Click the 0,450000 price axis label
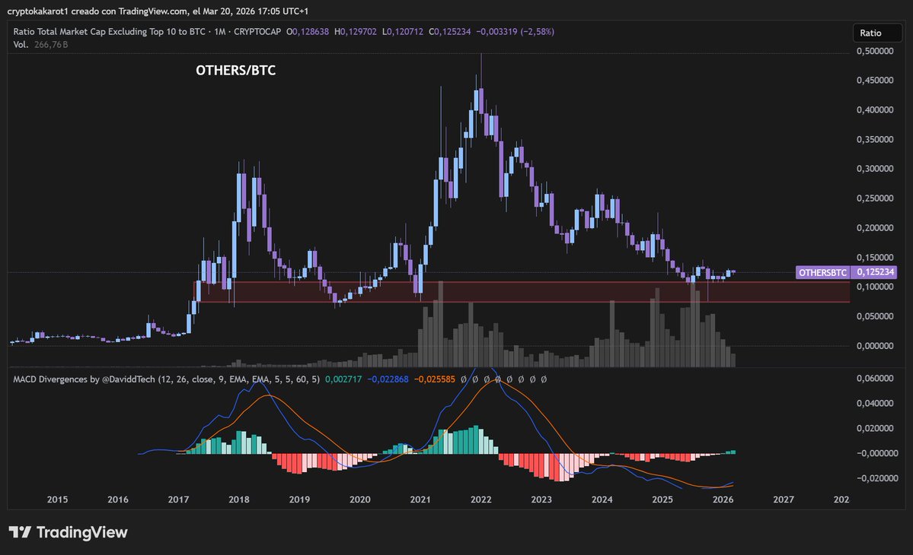 [x=875, y=80]
